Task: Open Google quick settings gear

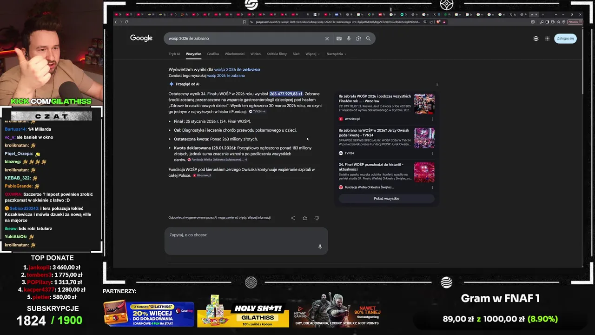Action: 536,39
